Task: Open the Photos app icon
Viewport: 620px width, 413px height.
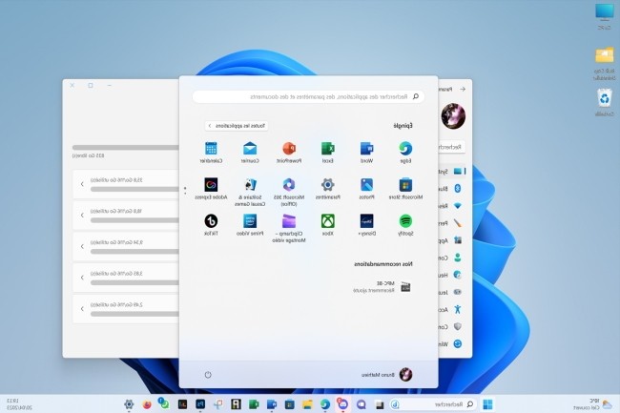Action: point(366,185)
